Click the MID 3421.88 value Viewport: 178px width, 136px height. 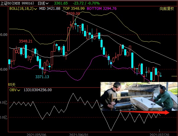[50, 9]
